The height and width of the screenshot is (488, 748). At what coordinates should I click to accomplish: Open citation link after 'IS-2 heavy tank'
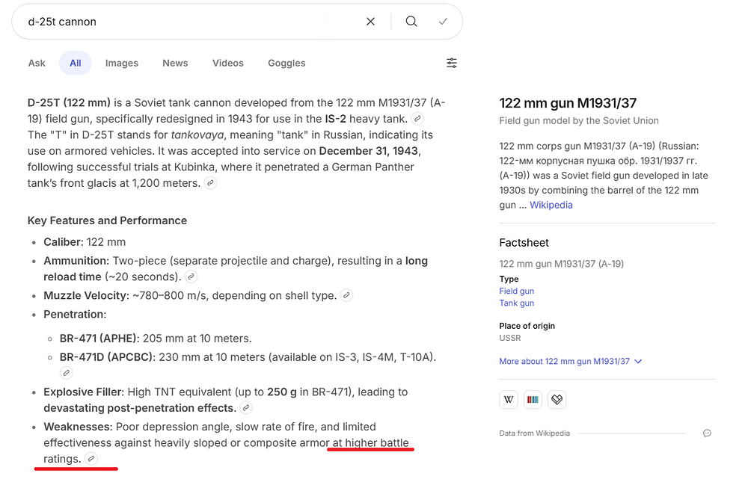pyautogui.click(x=418, y=119)
